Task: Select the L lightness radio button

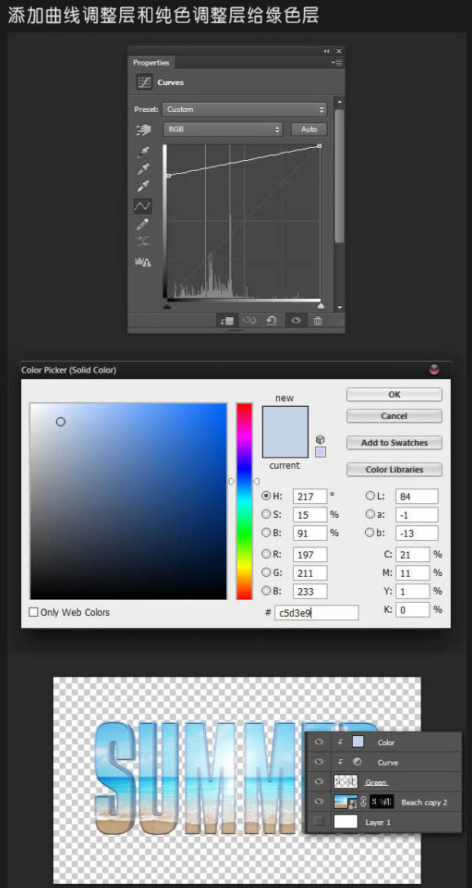Action: [x=370, y=496]
